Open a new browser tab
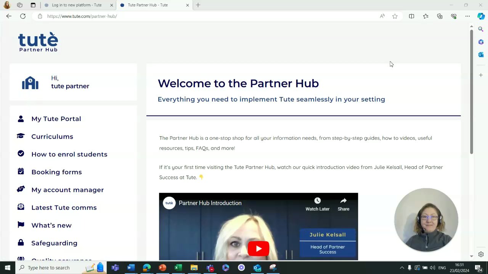Viewport: 488px width, 274px height. click(198, 5)
